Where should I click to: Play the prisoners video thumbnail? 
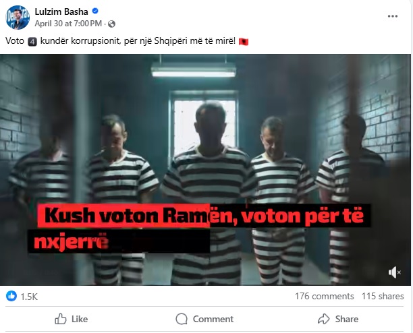pyautogui.click(x=205, y=170)
